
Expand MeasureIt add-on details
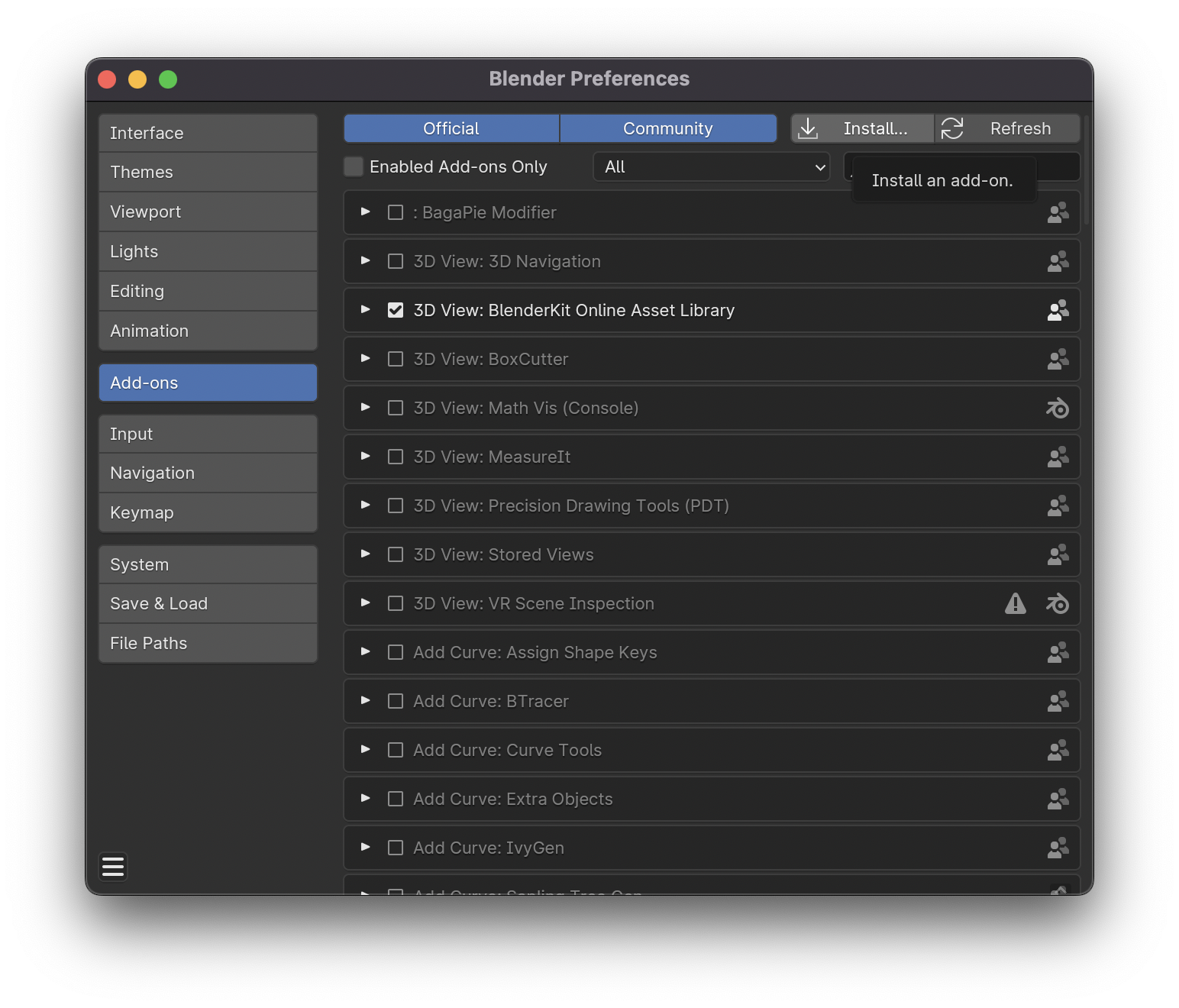pos(366,456)
